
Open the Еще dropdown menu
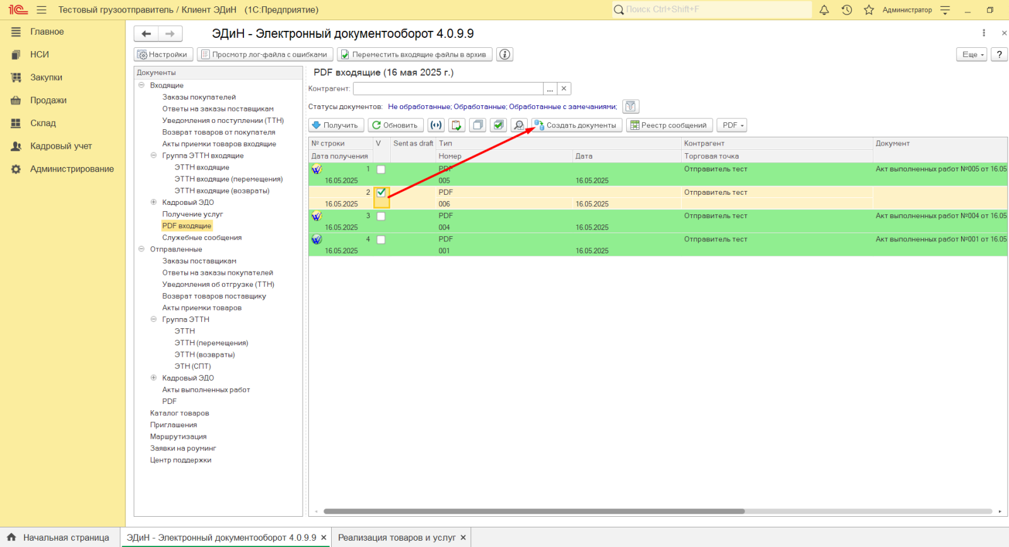pyautogui.click(x=972, y=54)
